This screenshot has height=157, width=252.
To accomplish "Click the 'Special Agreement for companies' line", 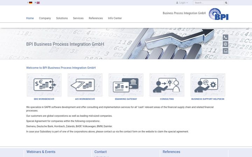I will point(63,121).
